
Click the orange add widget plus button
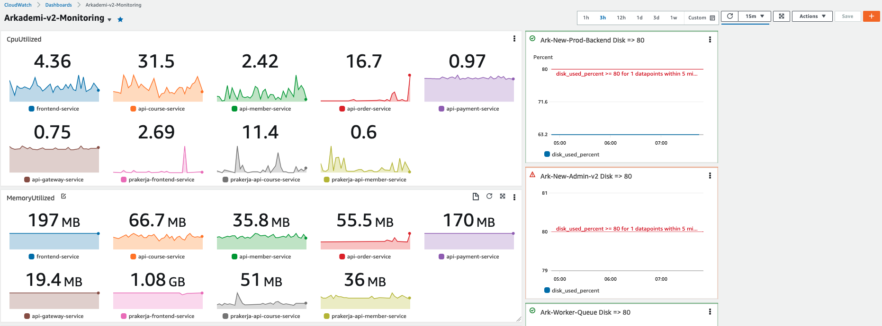coord(871,17)
